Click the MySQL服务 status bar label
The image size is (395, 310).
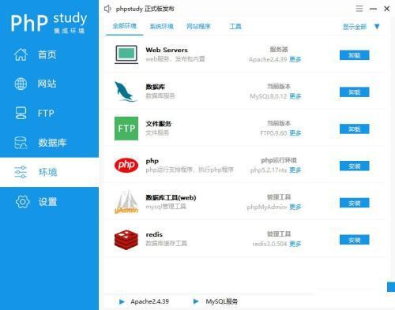pyautogui.click(x=222, y=301)
